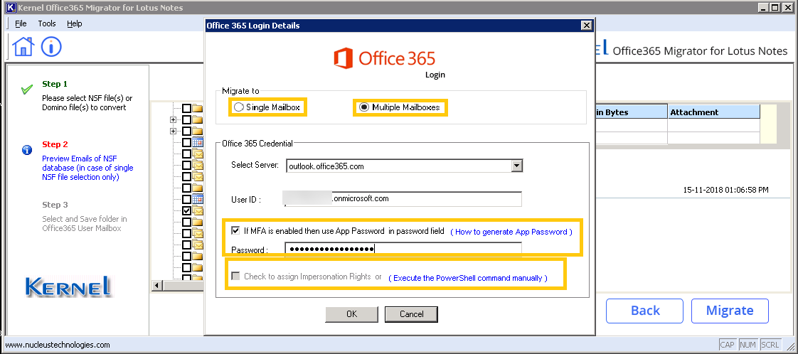Screen dimensions: 798x354
Task: Click the Kernel logo in the left panel
Action: pos(68,286)
